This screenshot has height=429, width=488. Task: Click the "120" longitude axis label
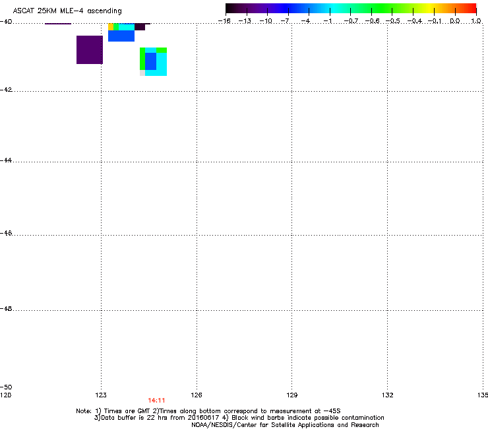(x=5, y=395)
